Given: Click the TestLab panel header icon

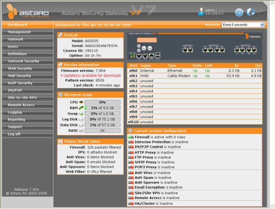Looking at the screenshot, I should (x=61, y=35).
